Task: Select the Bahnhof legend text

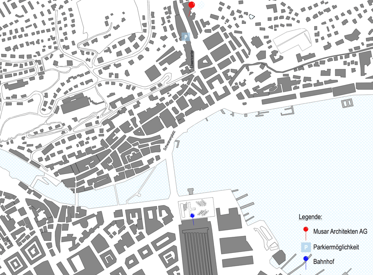Action: point(324,261)
